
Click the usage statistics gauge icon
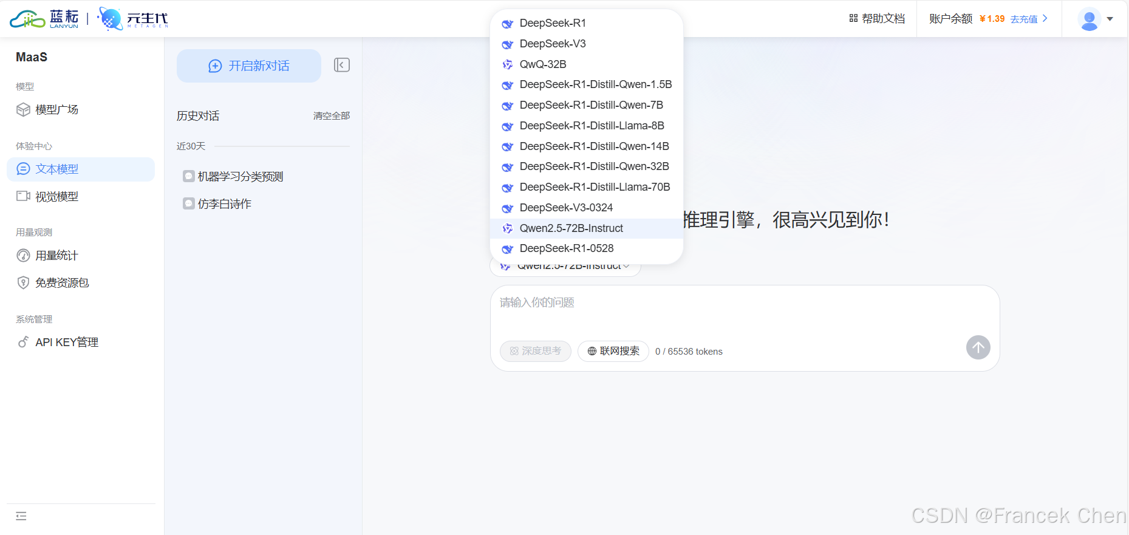[23, 255]
